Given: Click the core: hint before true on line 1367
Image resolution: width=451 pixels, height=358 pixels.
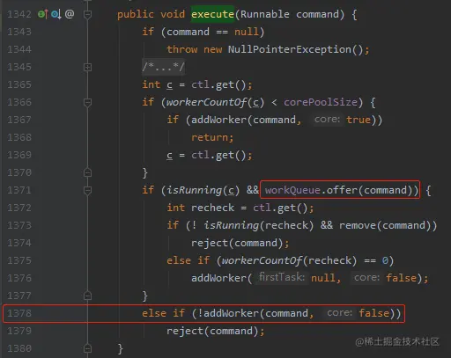Looking at the screenshot, I should (x=327, y=120).
